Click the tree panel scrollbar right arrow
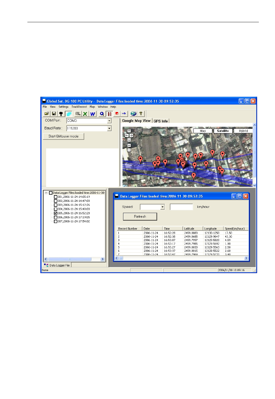The width and height of the screenshot is (275, 399). (103, 259)
